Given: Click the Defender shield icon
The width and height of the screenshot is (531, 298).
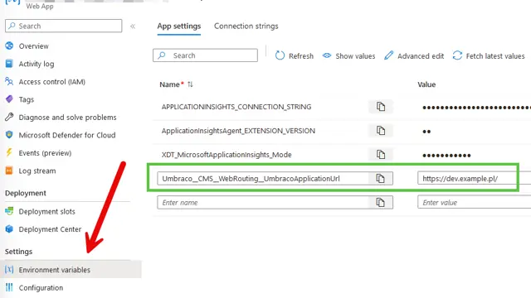Looking at the screenshot, I should (x=9, y=135).
